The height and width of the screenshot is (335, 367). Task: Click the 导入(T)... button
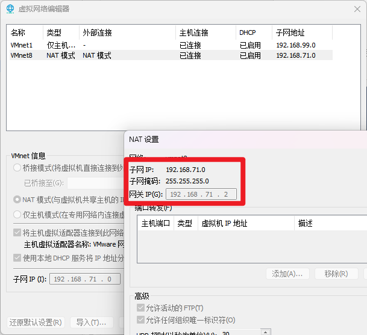tap(92, 322)
